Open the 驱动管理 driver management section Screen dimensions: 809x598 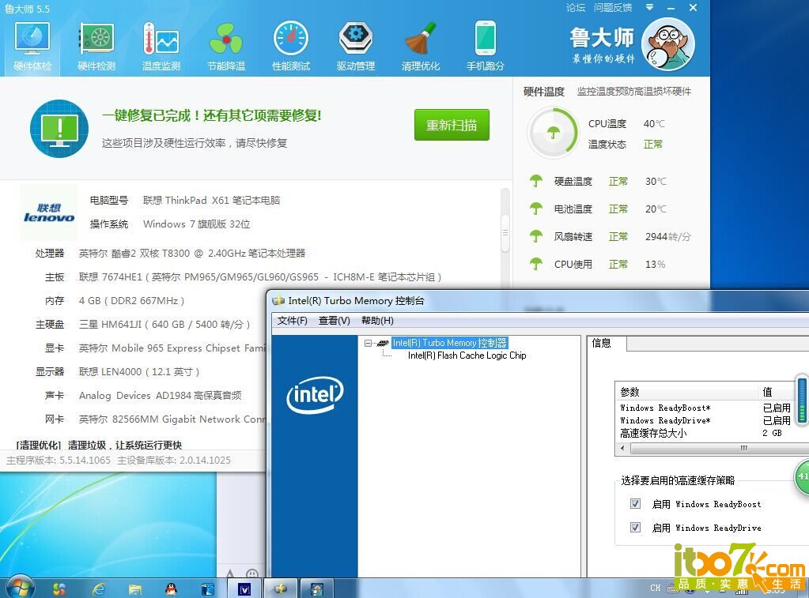pos(356,47)
